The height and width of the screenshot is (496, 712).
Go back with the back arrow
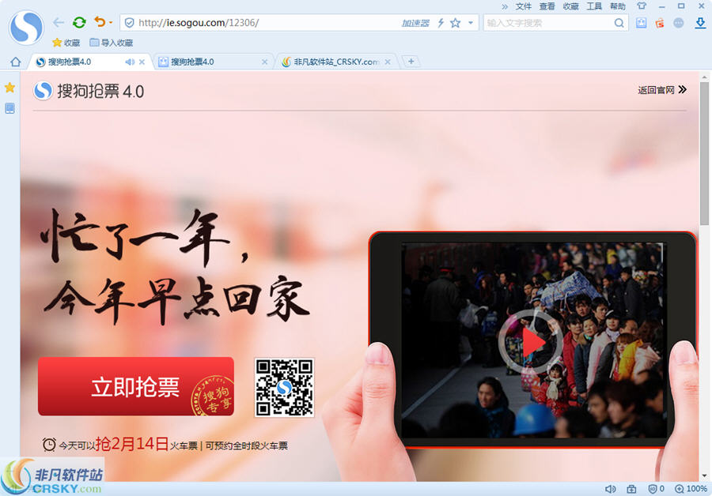(58, 22)
